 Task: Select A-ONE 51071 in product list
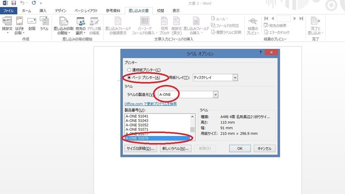coord(157,129)
